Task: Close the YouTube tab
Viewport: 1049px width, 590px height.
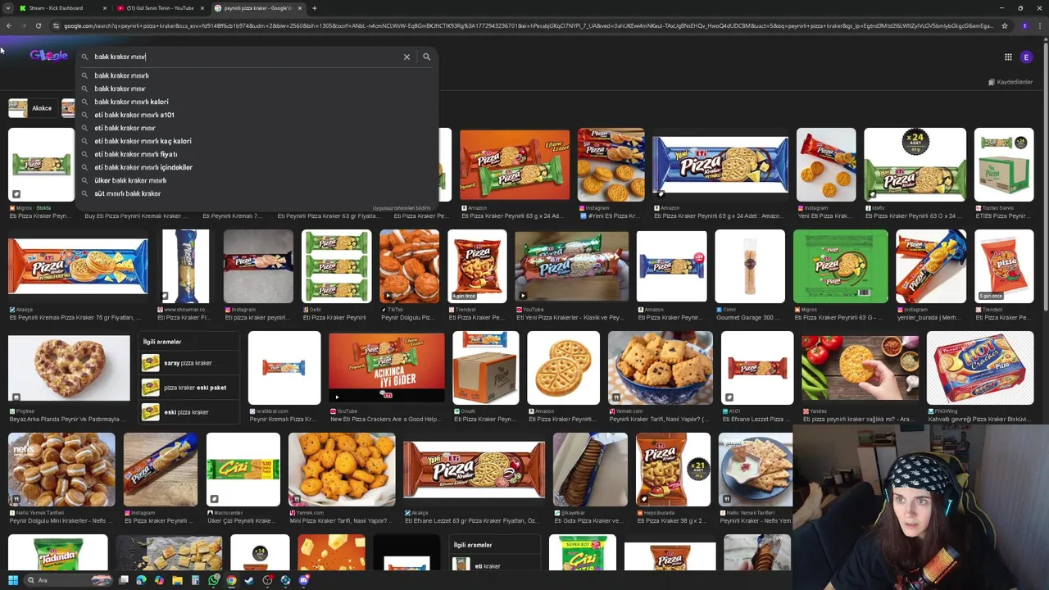Action: (202, 8)
